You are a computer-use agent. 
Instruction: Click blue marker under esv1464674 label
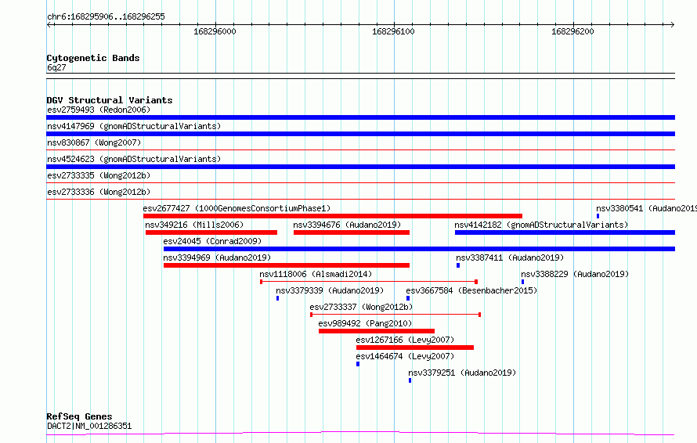click(358, 364)
